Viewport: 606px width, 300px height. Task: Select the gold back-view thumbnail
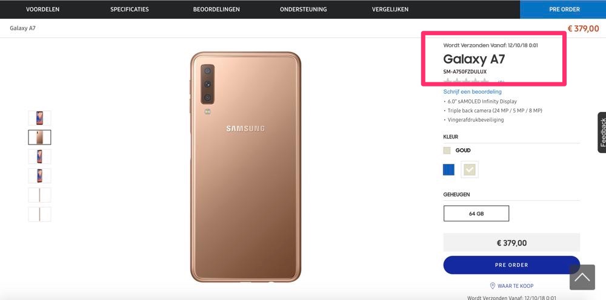tap(39, 137)
